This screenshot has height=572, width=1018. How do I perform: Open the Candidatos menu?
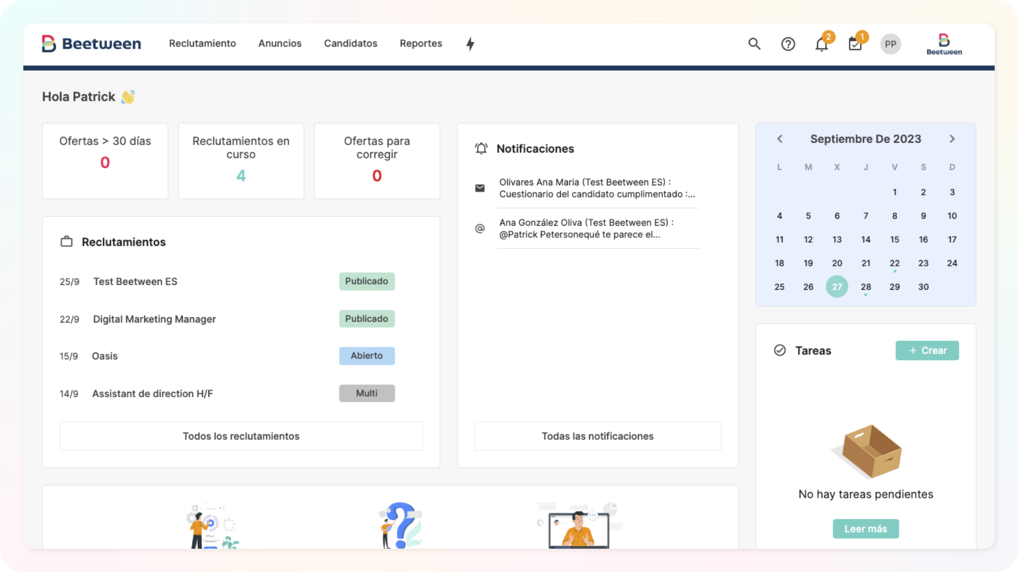(x=350, y=43)
